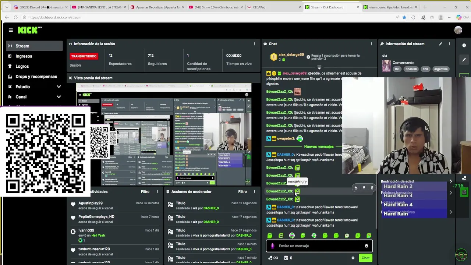
Task: Open the Información del stream three-dot menu
Action: (x=449, y=44)
